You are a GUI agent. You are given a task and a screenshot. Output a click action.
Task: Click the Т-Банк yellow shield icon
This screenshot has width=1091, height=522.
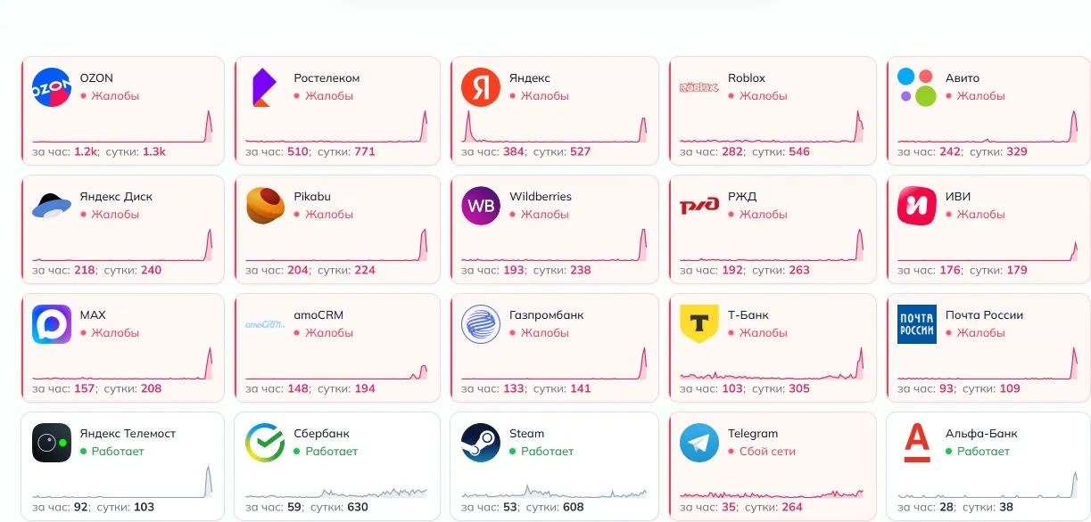699,324
